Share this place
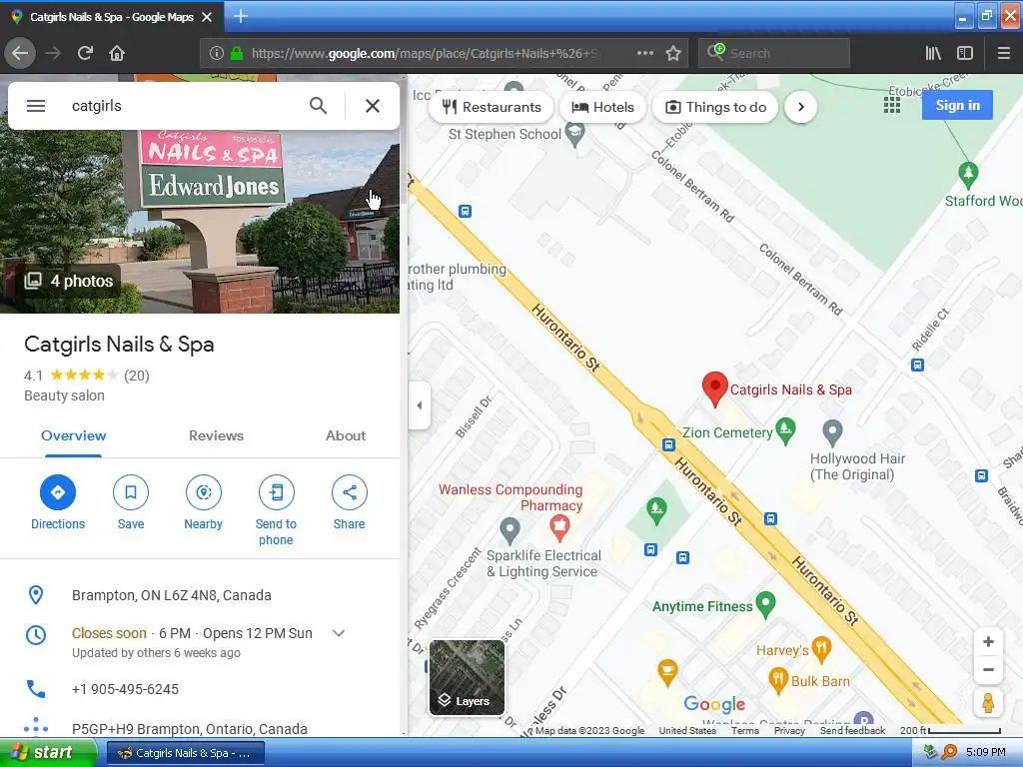The height and width of the screenshot is (767, 1023). tap(349, 502)
